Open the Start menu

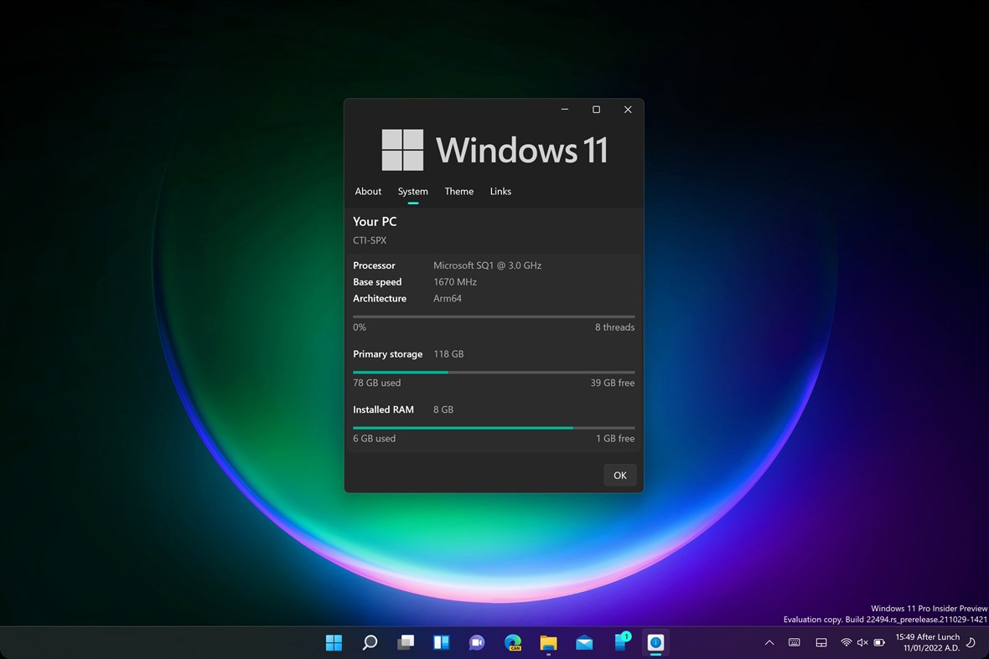[x=334, y=642]
